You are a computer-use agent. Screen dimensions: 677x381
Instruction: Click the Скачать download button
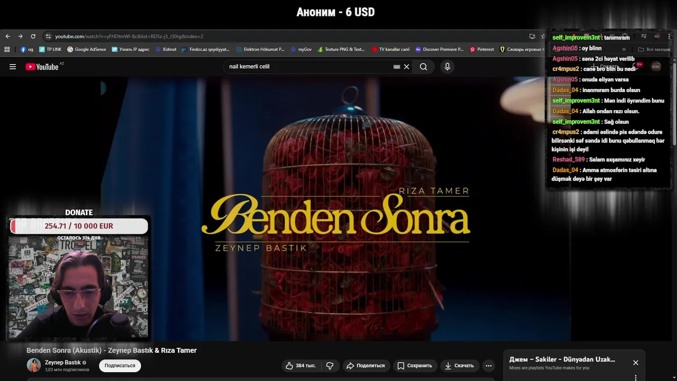point(459,366)
